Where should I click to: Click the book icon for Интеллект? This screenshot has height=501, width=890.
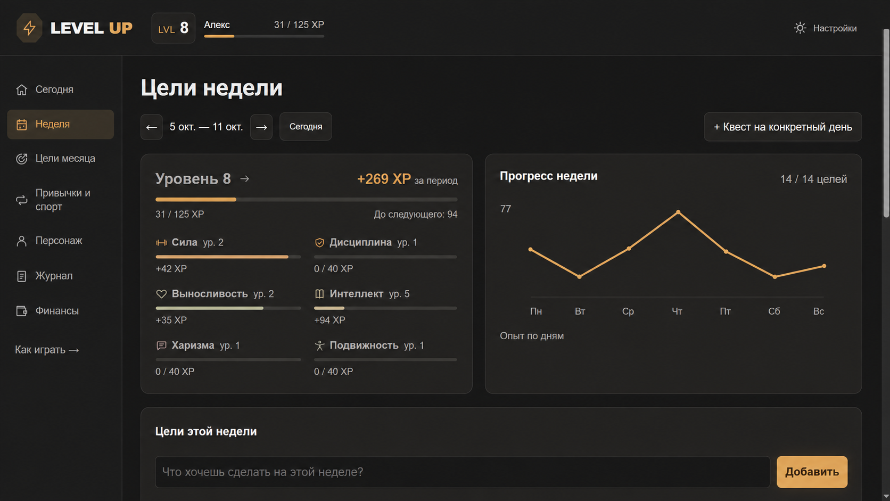pos(319,294)
